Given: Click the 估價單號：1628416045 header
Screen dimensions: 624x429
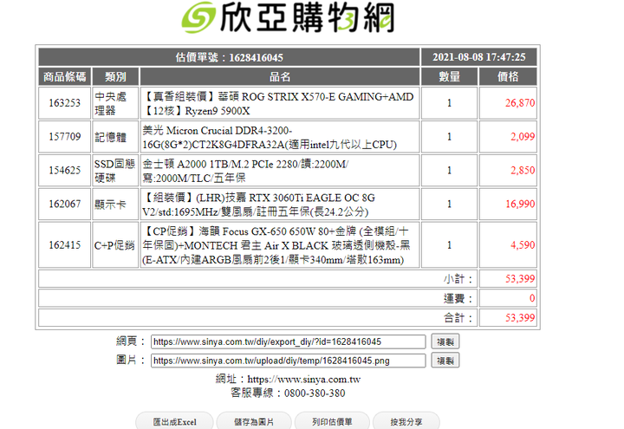Looking at the screenshot, I should [x=229, y=57].
